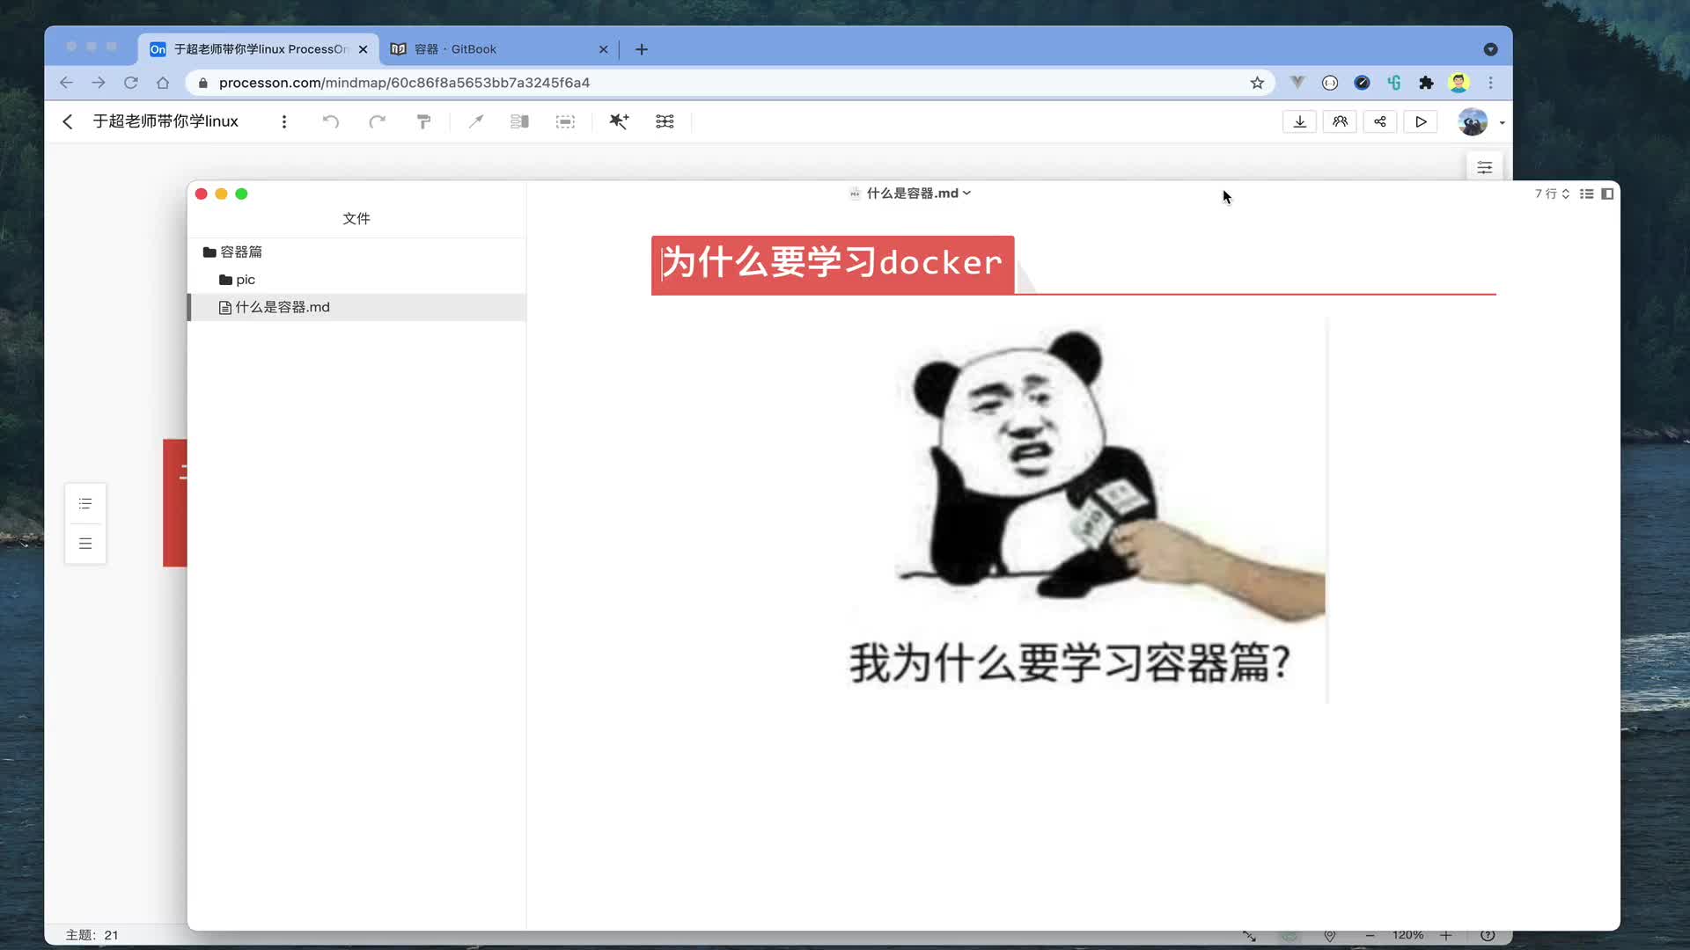This screenshot has height=950, width=1690.
Task: Return to ProcessOn file list with back arrow
Action: [68, 121]
